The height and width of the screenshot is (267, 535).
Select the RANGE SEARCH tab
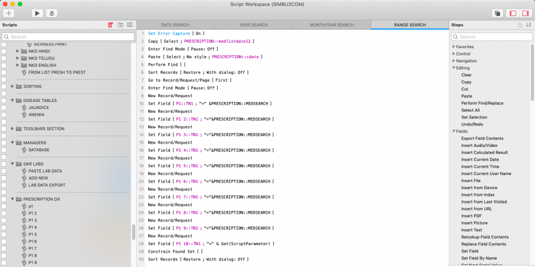tap(410, 25)
